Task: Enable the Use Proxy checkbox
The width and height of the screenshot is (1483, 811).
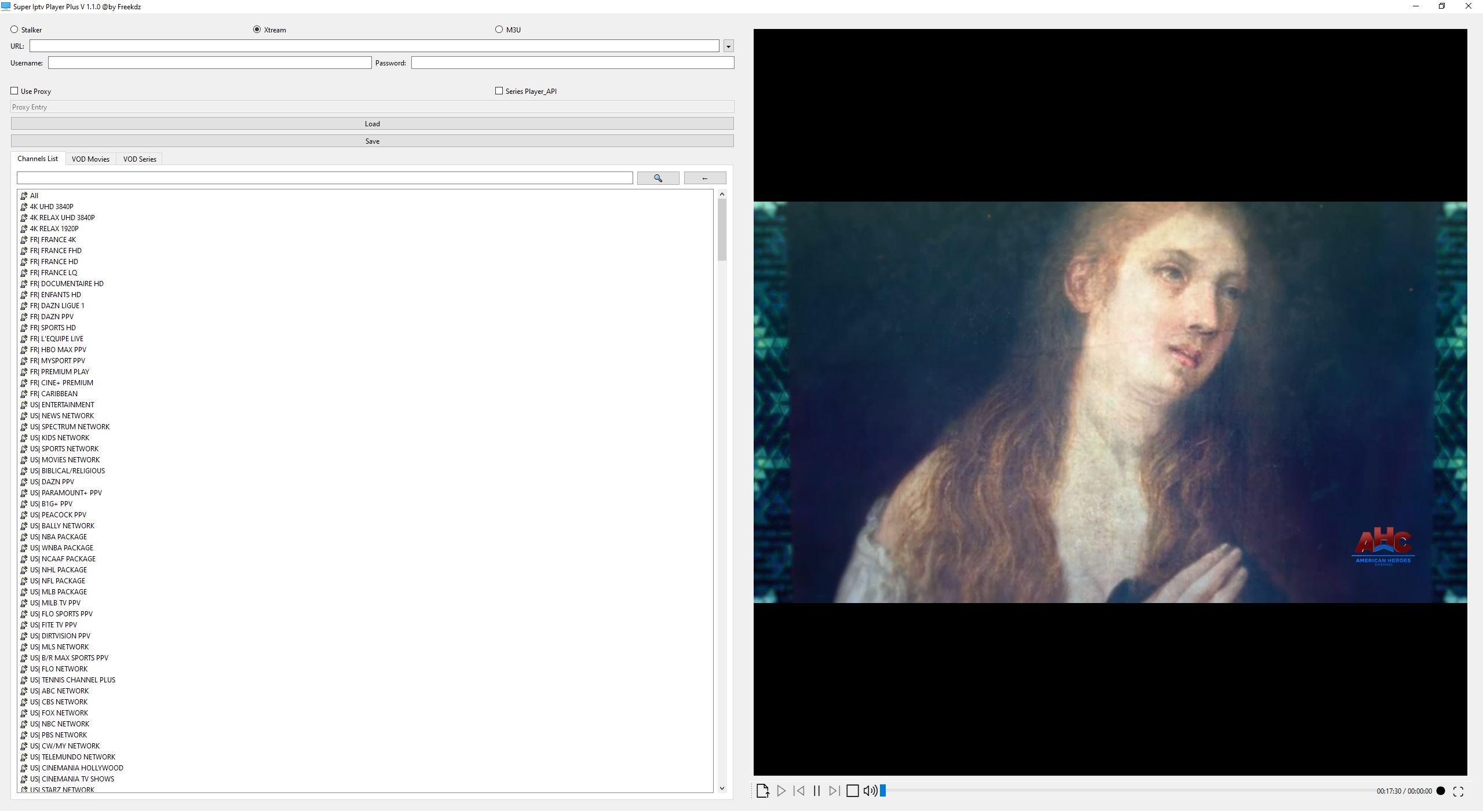Action: (14, 91)
